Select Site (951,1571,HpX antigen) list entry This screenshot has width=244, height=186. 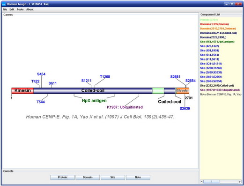[x=217, y=42]
